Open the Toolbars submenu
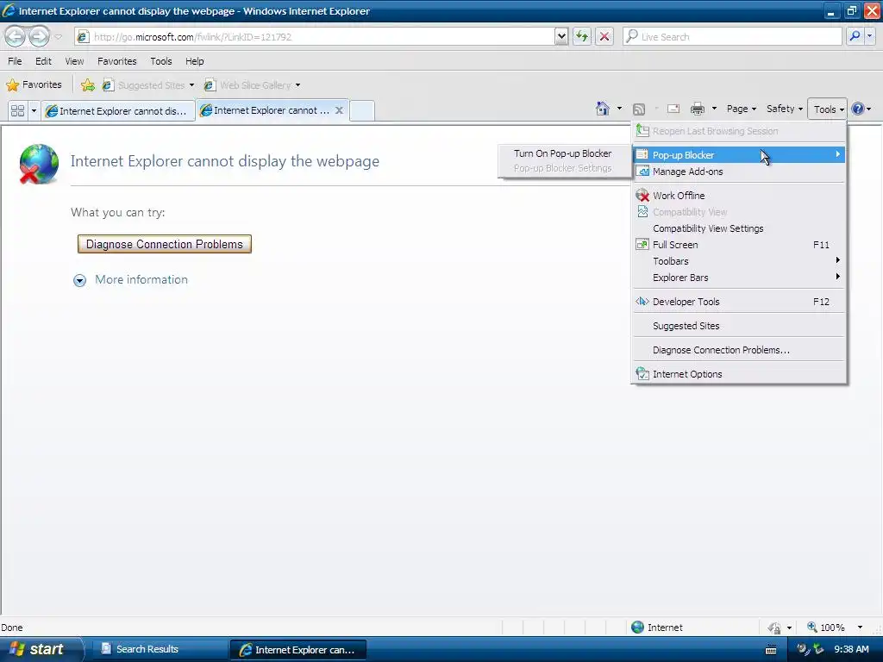This screenshot has width=883, height=662. tap(739, 260)
